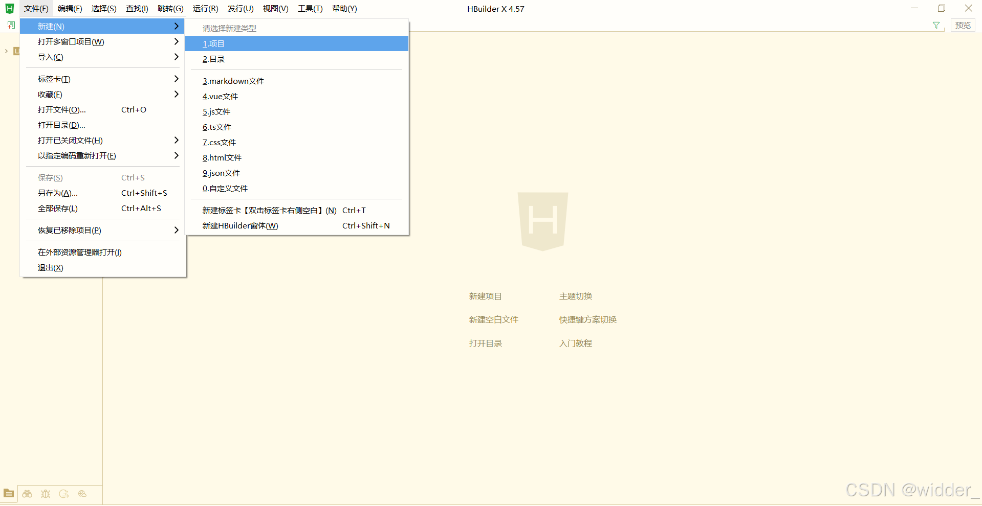The image size is (982, 506).
Task: Open the debug bug panel
Action: [x=46, y=494]
